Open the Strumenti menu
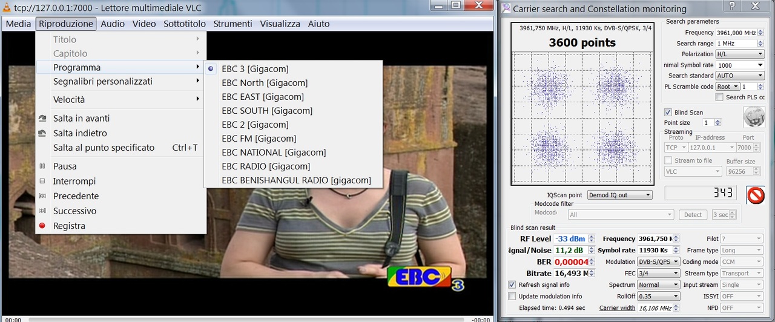The image size is (775, 322). [232, 24]
